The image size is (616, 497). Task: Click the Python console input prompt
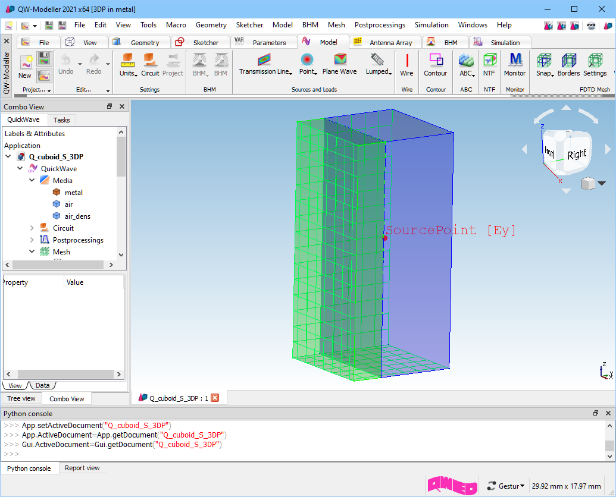pos(12,454)
